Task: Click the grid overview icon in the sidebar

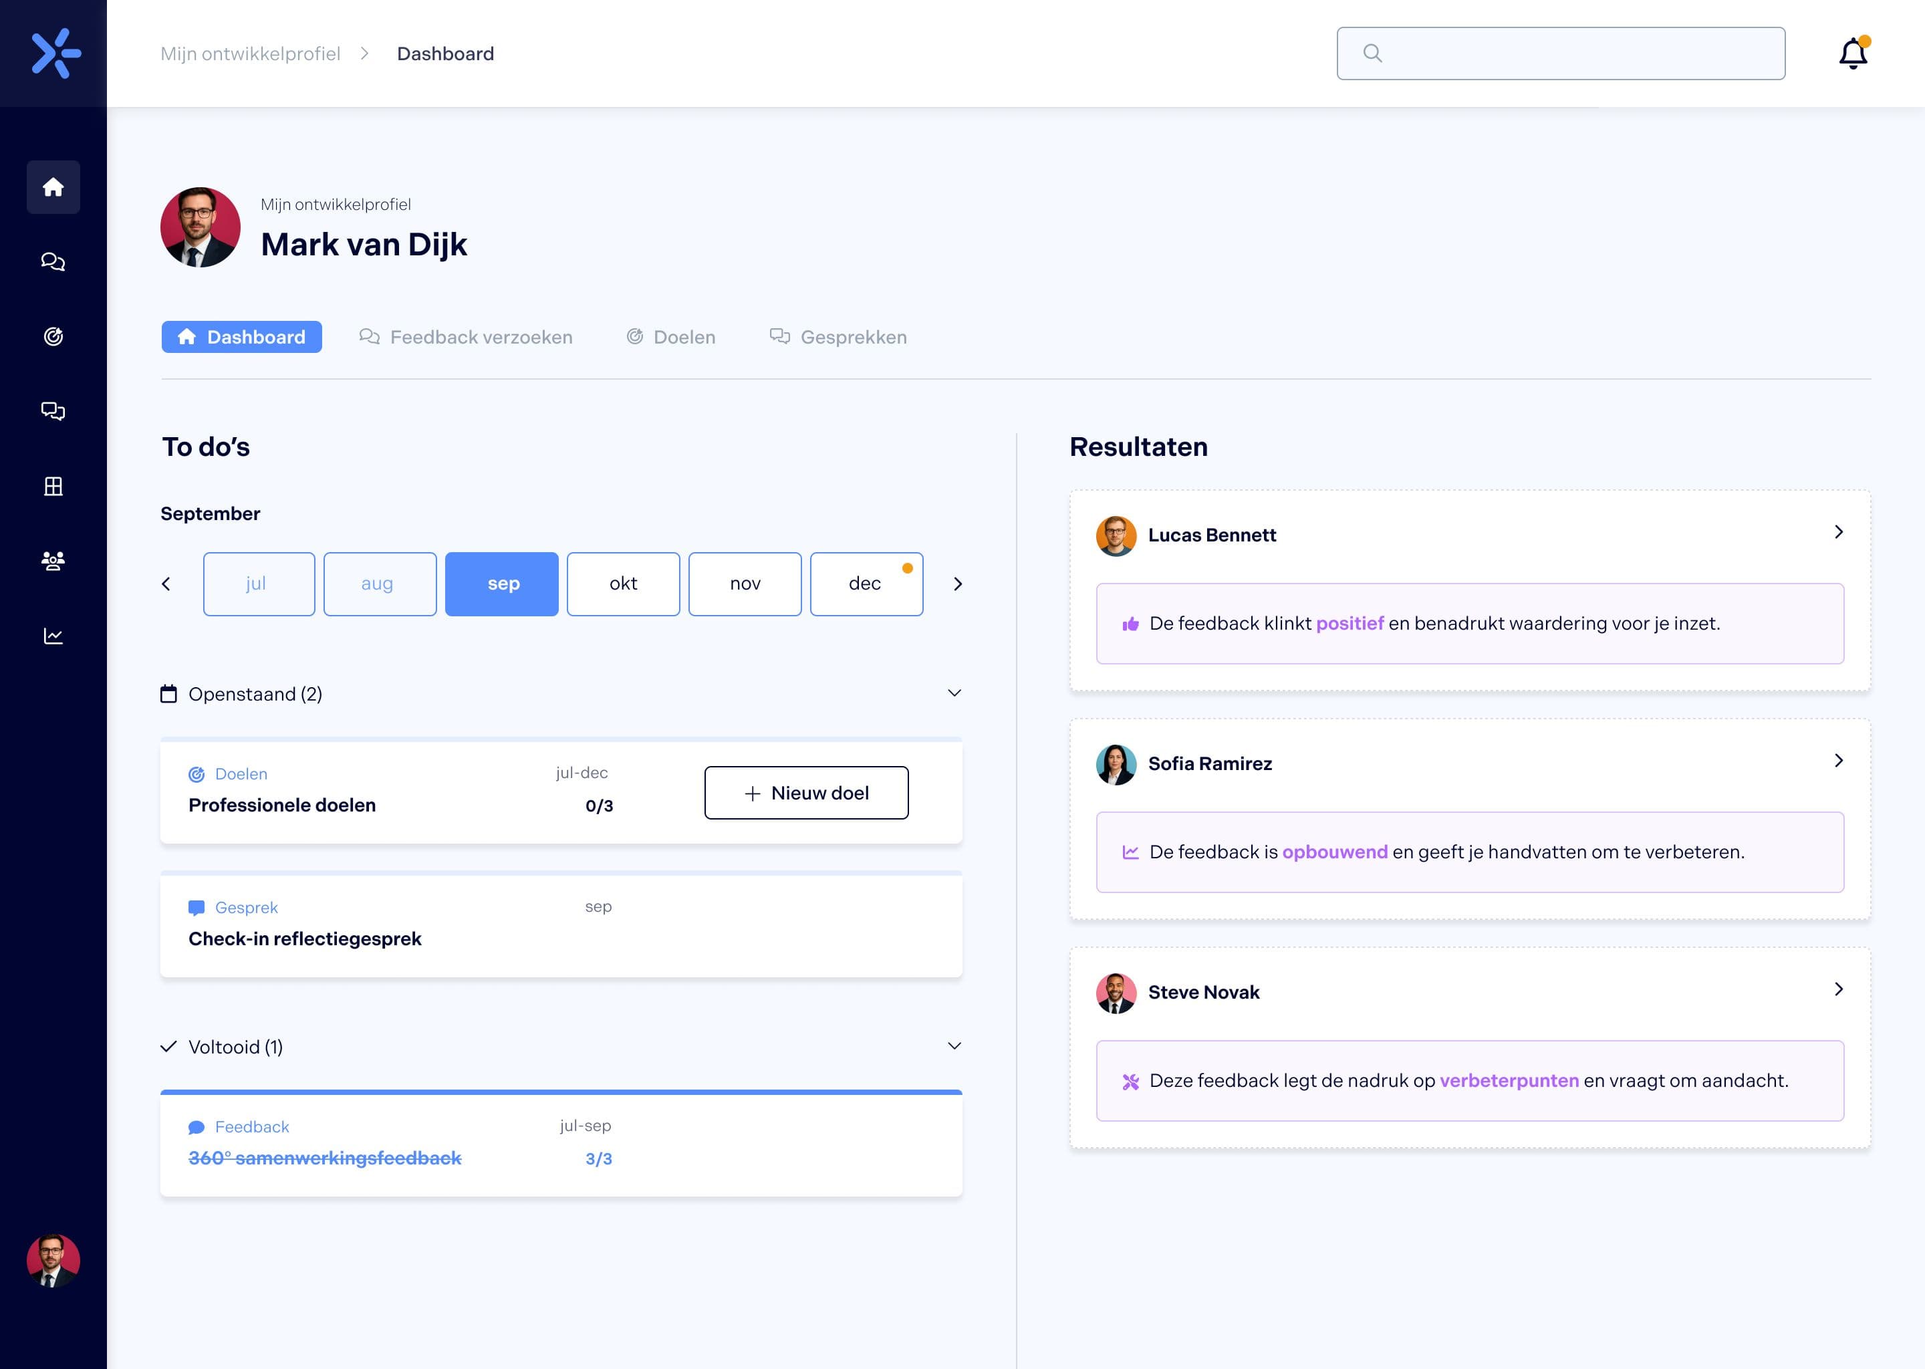Action: pos(53,485)
